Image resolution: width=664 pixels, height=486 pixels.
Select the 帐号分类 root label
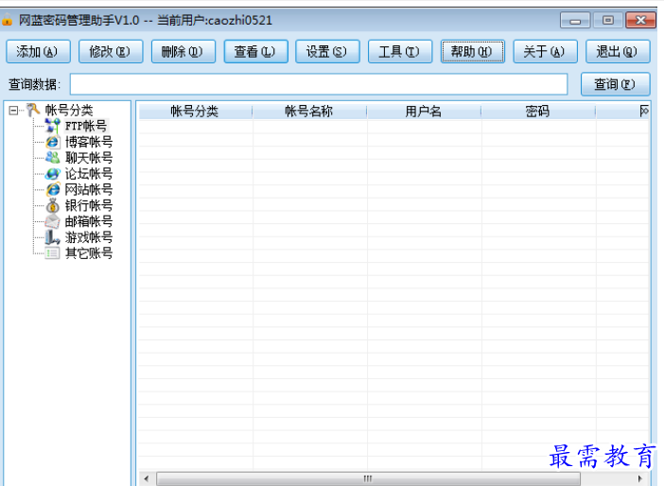point(69,110)
